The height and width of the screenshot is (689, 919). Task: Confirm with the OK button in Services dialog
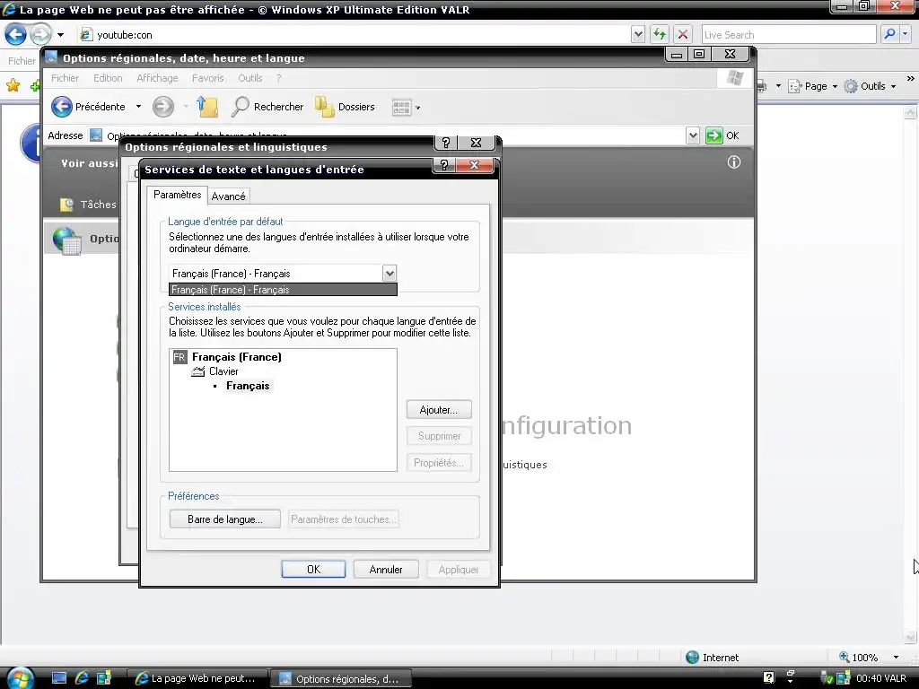tap(313, 570)
